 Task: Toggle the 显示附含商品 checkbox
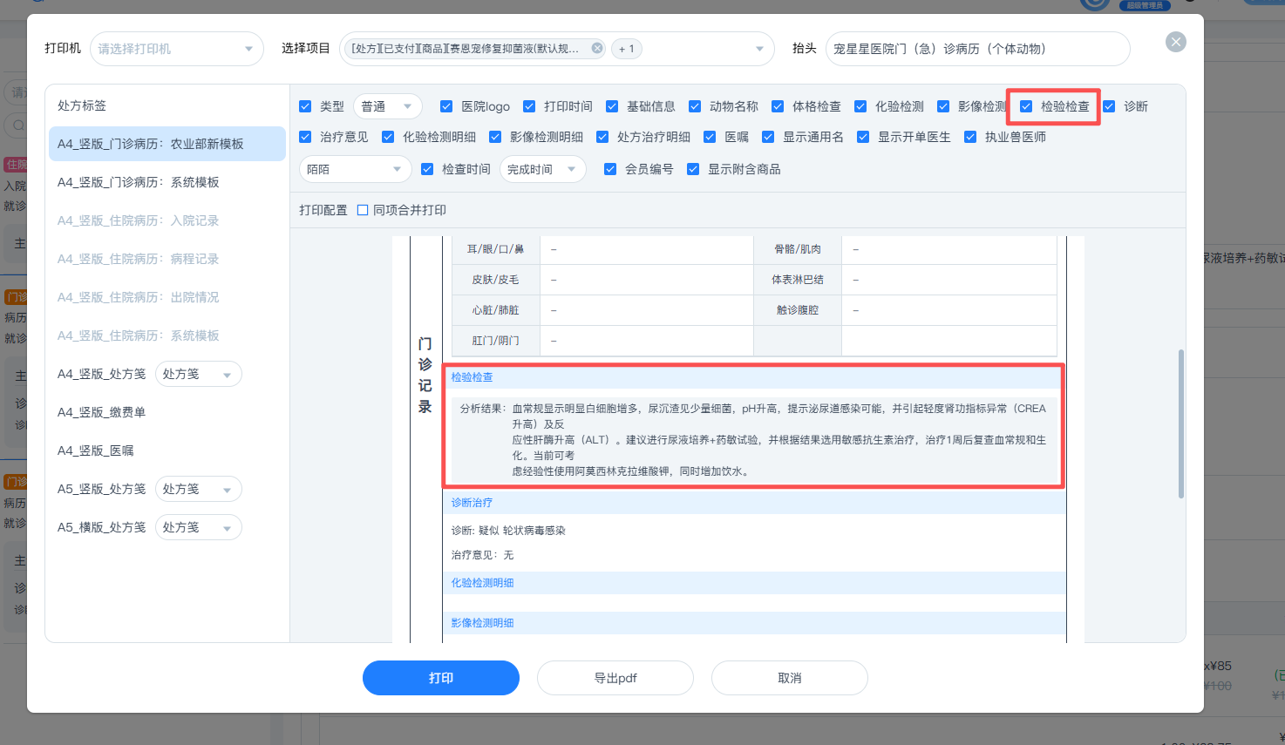[693, 169]
